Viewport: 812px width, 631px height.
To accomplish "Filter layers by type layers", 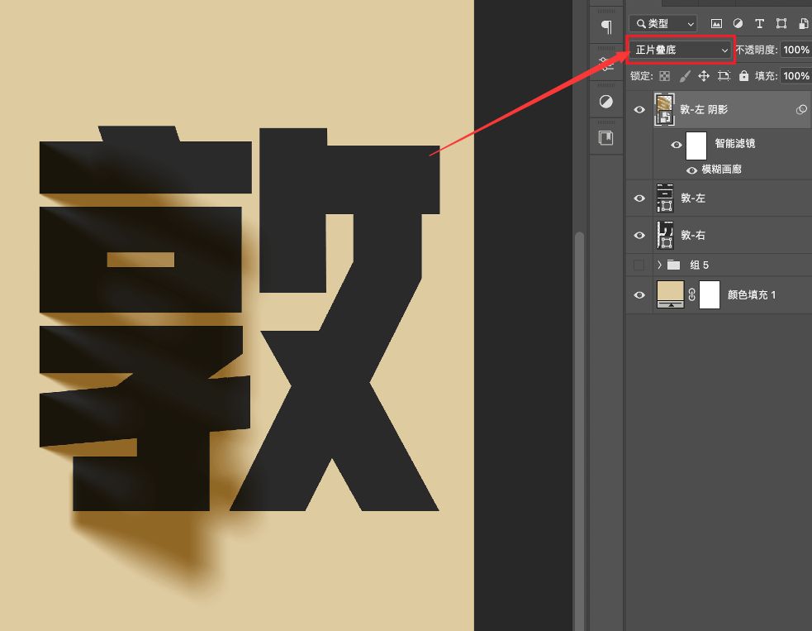I will (759, 23).
